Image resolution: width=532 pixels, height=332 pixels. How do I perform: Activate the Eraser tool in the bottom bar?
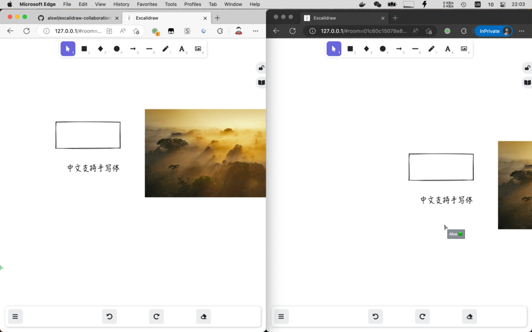pos(203,316)
